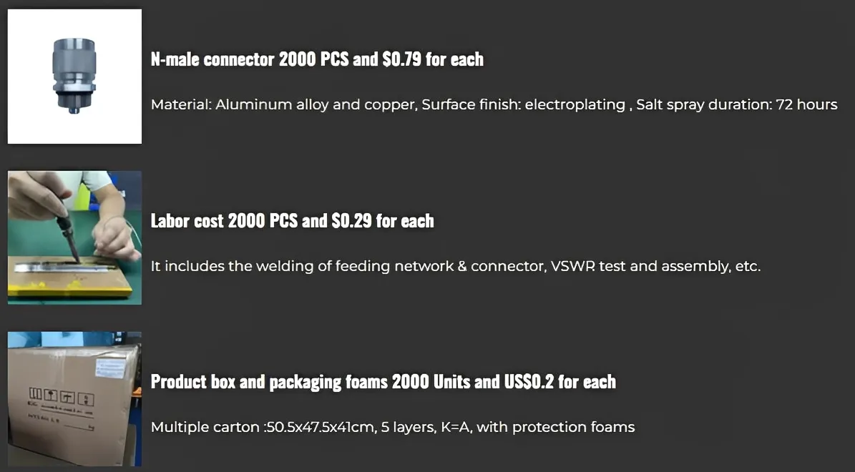Image resolution: width=855 pixels, height=472 pixels.
Task: Click "Salt spray duration: 72 hours" text
Action: point(736,105)
